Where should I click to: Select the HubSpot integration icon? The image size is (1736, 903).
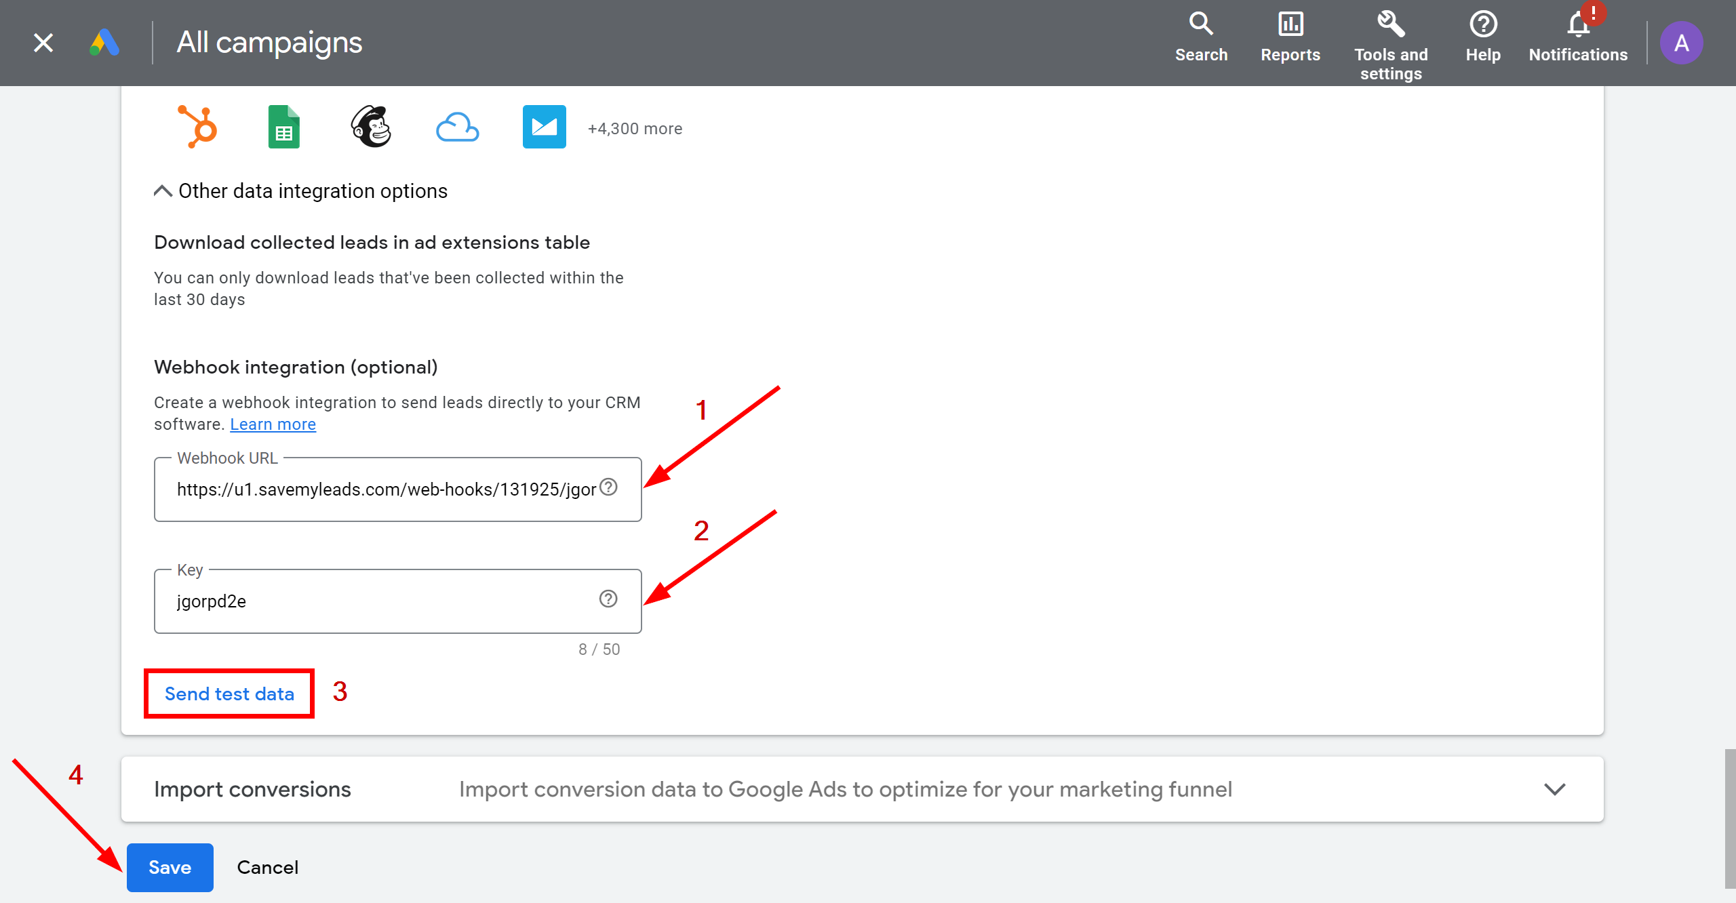point(197,127)
